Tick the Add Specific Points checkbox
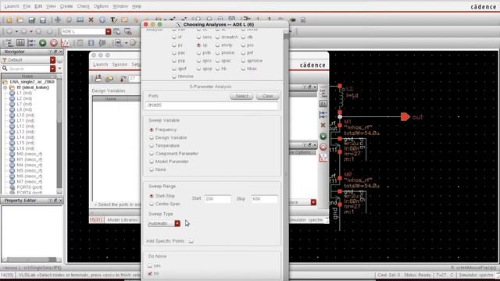 (191, 241)
